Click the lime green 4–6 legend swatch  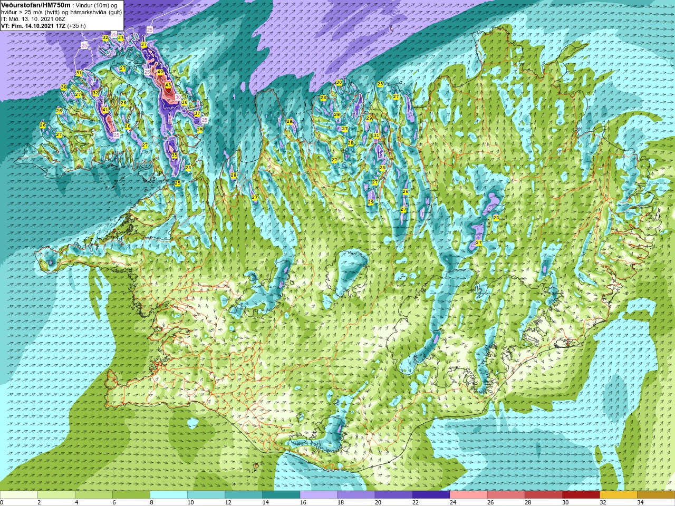pyautogui.click(x=94, y=495)
